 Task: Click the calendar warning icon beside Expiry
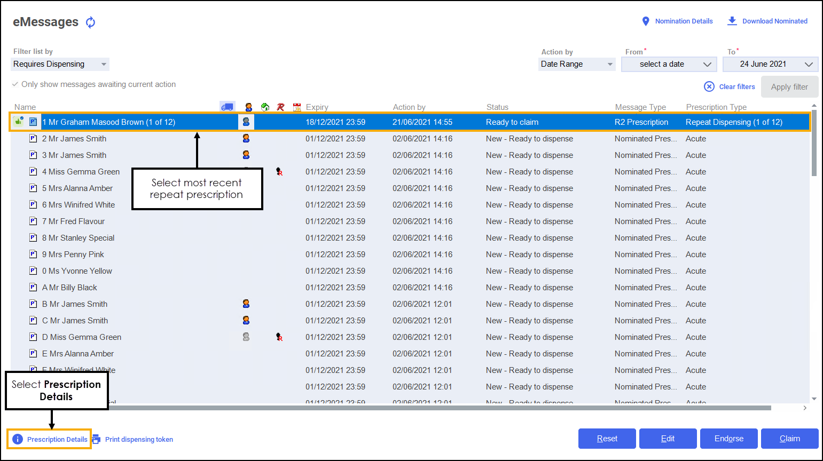(297, 107)
